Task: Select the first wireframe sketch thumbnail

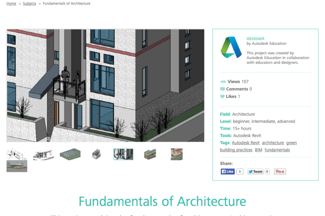Action: (16, 154)
